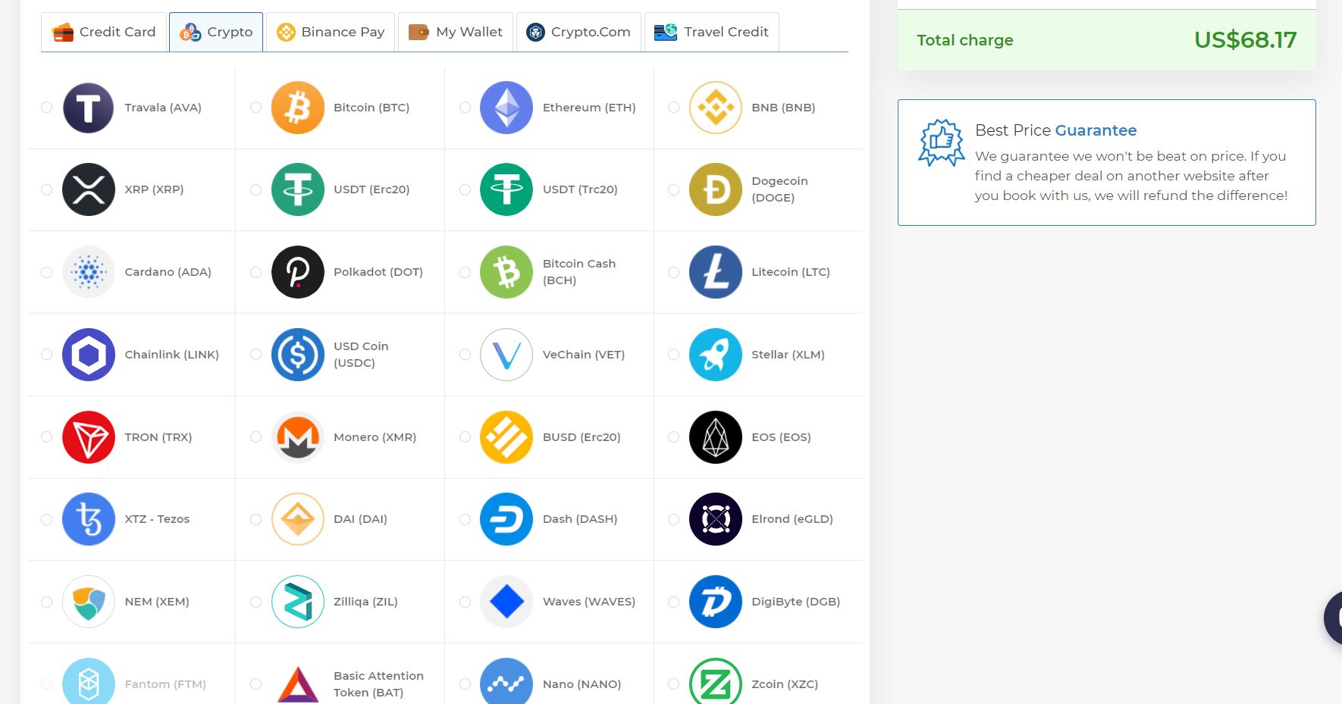The image size is (1342, 704).
Task: Switch to the Credit Card tab
Action: click(x=104, y=32)
